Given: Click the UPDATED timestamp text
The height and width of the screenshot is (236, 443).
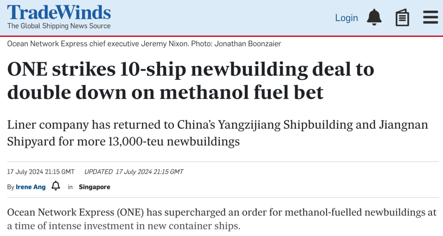Looking at the screenshot, I should pyautogui.click(x=134, y=172).
